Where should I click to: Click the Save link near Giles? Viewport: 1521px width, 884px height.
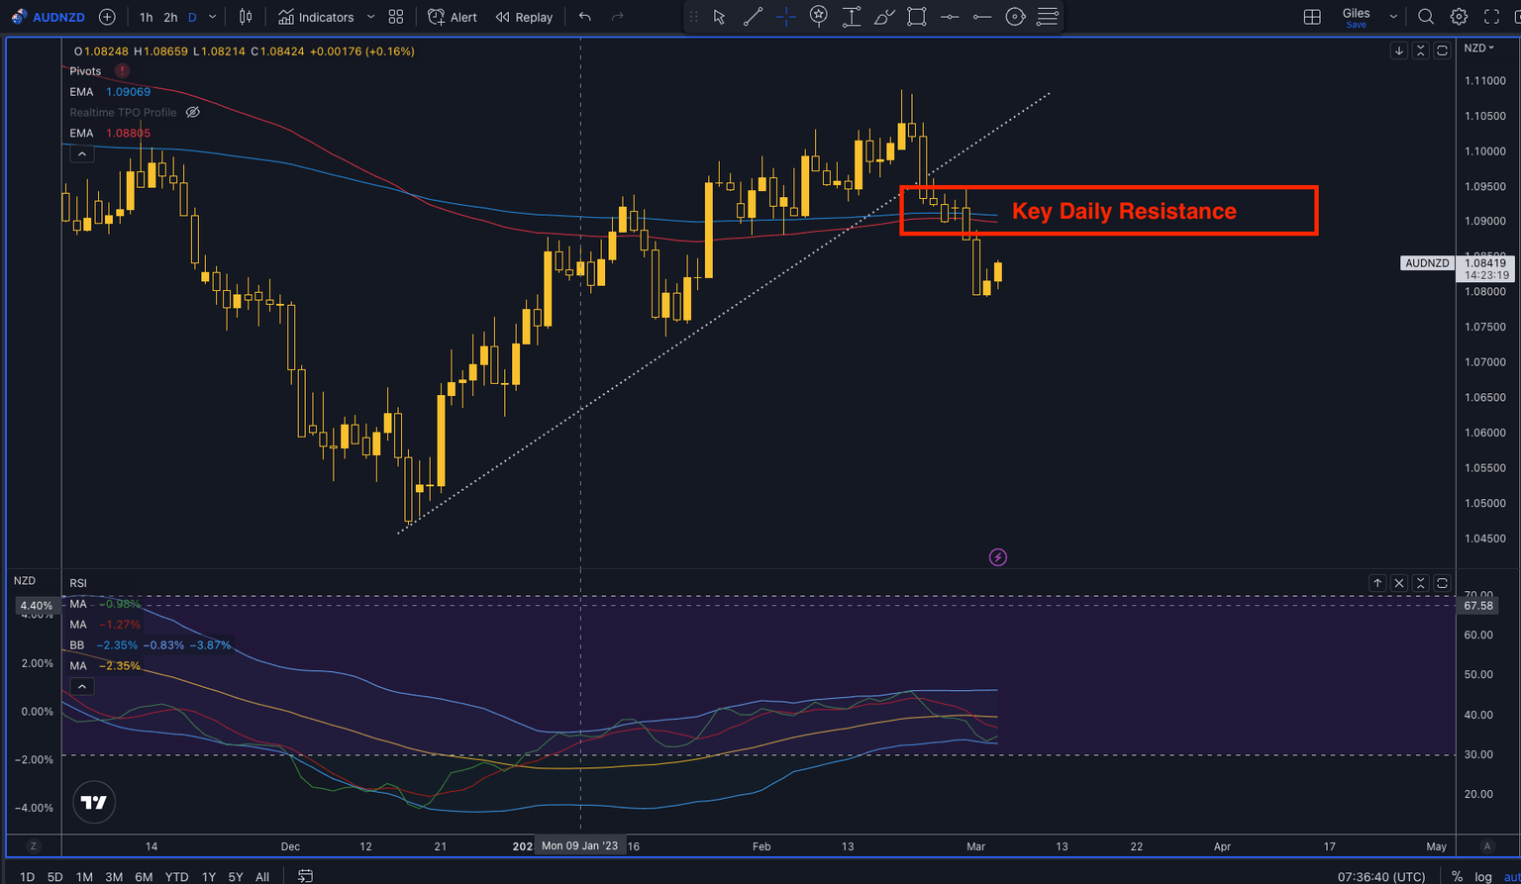point(1356,24)
